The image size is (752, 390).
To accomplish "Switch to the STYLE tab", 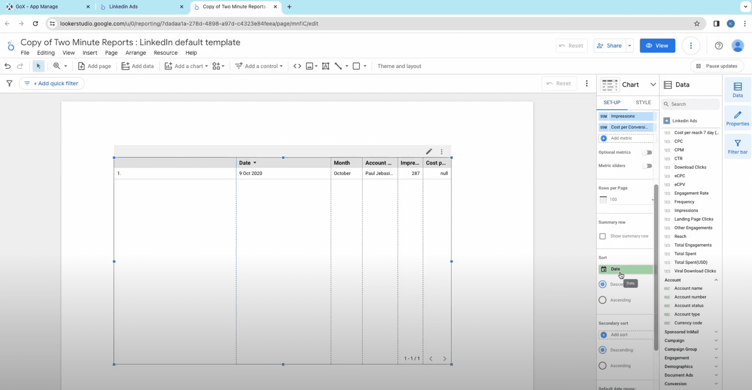I will click(643, 103).
